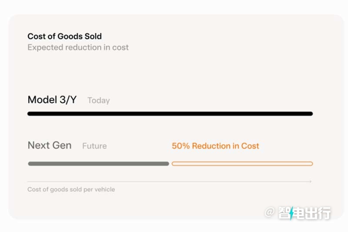Select the Model 3/Y label

[x=52, y=100]
